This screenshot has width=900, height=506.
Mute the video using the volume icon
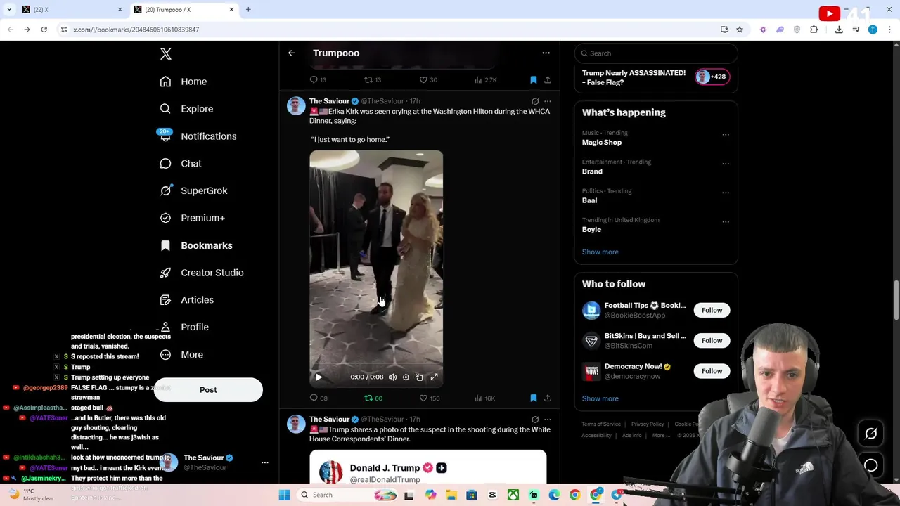click(x=392, y=377)
